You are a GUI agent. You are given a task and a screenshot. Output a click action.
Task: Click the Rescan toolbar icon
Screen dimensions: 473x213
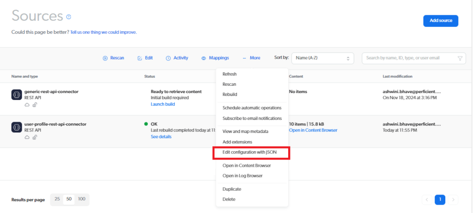coord(105,58)
